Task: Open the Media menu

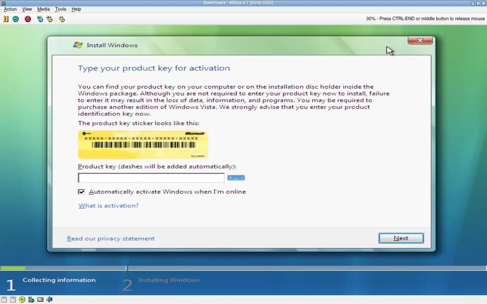Action: tap(43, 9)
